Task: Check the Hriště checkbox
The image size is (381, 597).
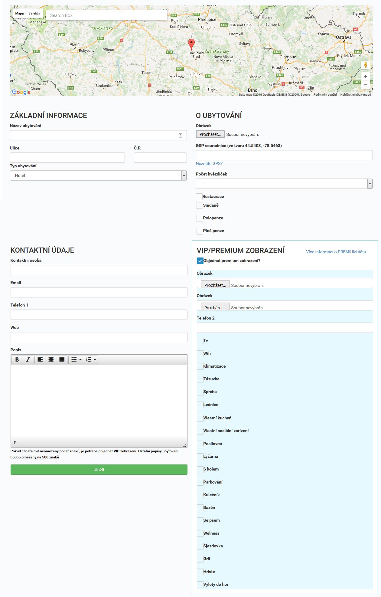Action: click(x=200, y=572)
